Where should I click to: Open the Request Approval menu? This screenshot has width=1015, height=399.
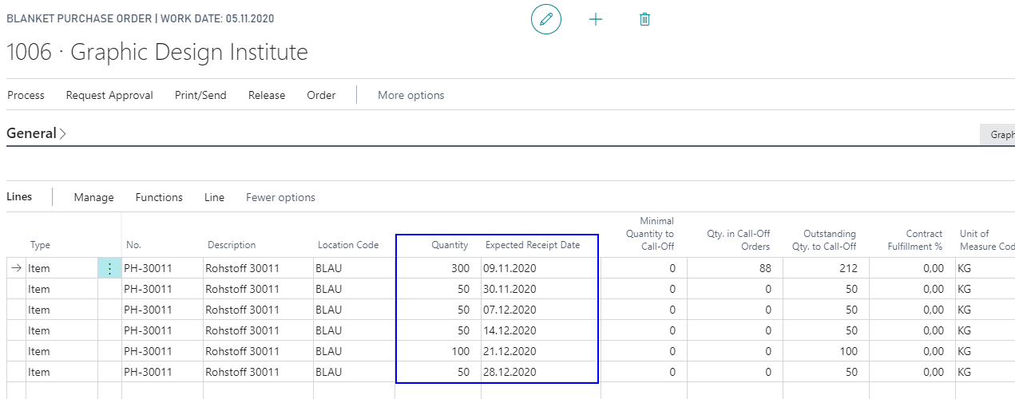point(109,95)
